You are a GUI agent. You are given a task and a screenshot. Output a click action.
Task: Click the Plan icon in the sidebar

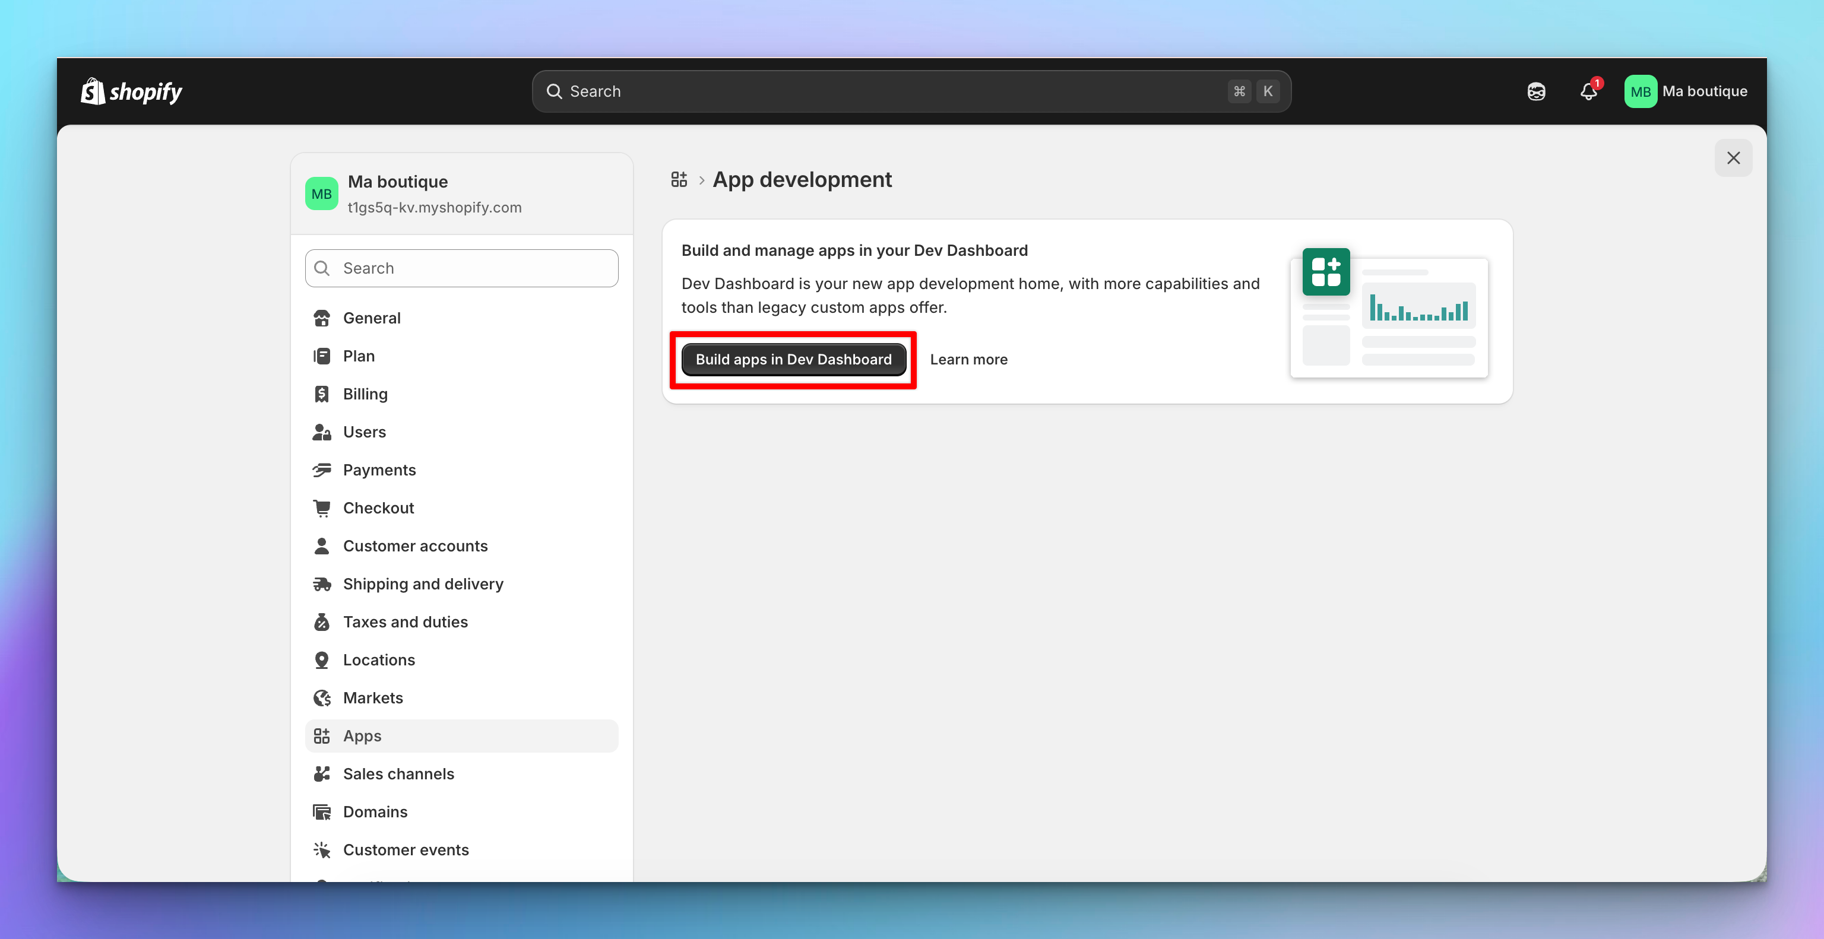click(321, 356)
